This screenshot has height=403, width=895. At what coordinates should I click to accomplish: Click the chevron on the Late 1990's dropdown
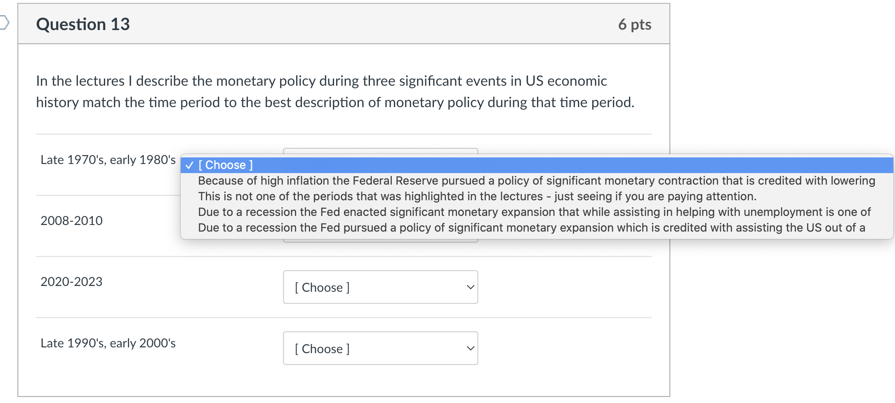pos(470,349)
